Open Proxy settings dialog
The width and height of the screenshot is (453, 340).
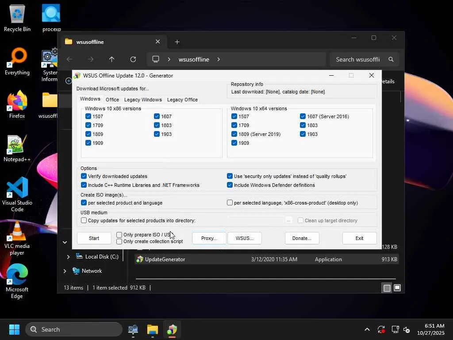[x=209, y=238]
